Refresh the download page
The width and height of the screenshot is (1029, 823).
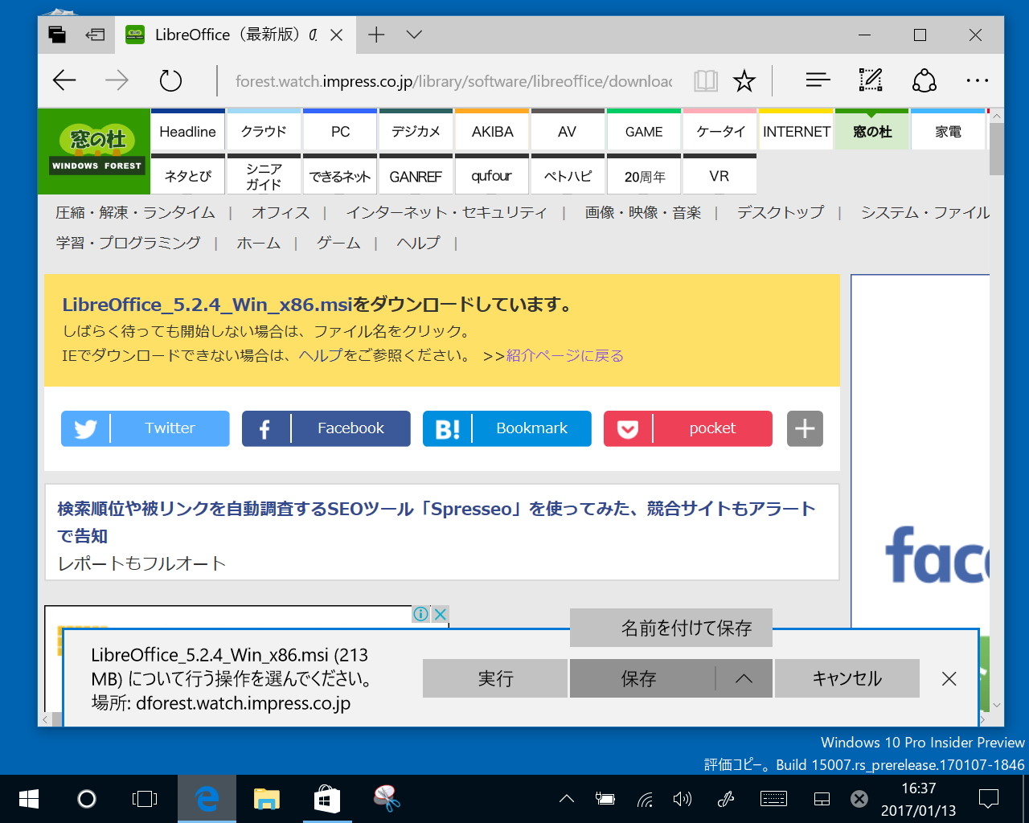pyautogui.click(x=170, y=80)
